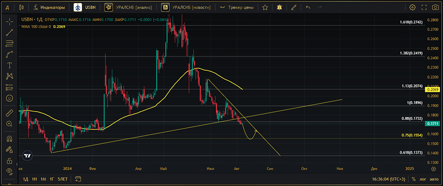443x186 pixels.
Task: Select the Text annotation tool
Action: 9,65
